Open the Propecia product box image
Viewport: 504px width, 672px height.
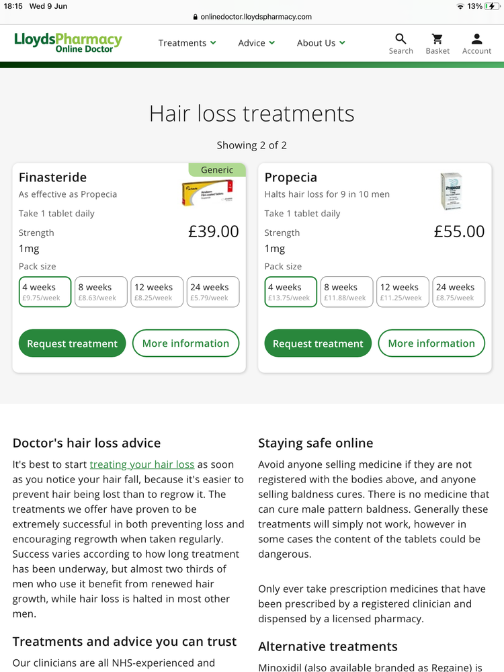451,191
